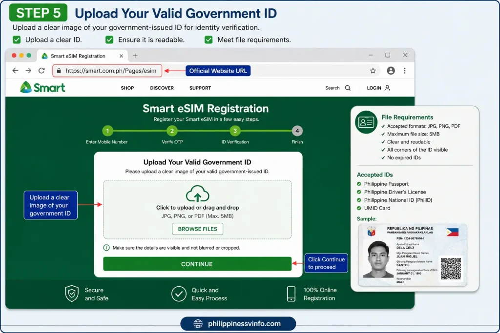Open the browser profile avatar icon
This screenshot has width=500, height=333.
point(391,71)
